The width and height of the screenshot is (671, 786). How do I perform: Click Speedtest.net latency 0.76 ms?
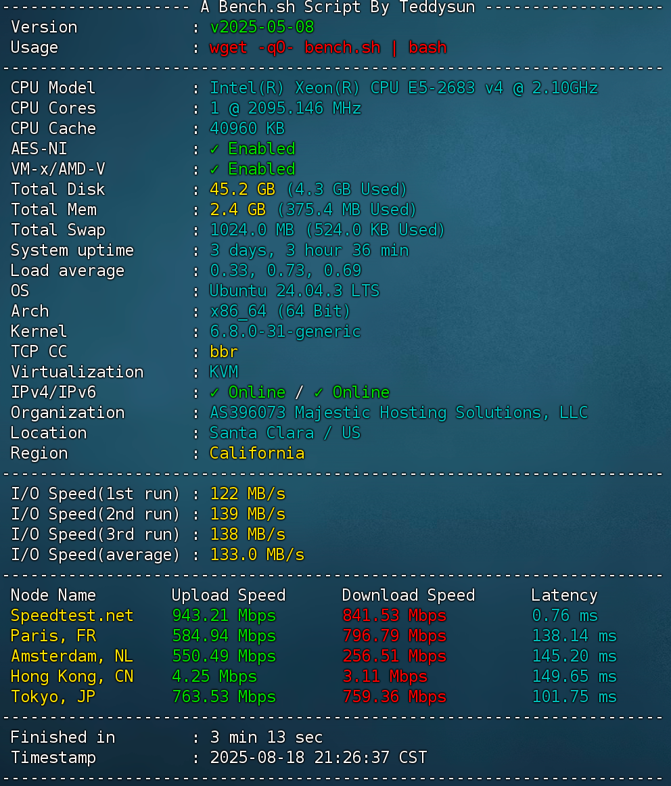pos(565,616)
